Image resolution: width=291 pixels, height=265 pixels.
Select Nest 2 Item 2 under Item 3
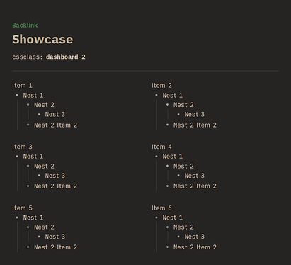click(55, 186)
